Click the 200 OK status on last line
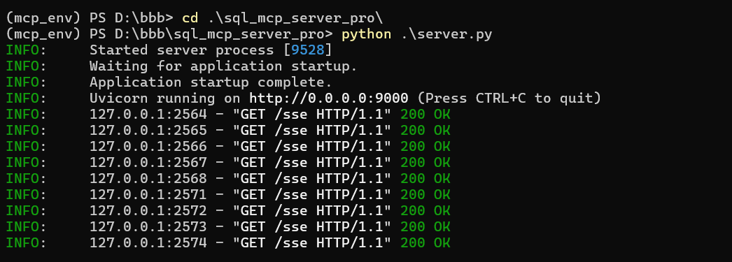Screen dimensions: 732x262 coord(425,243)
